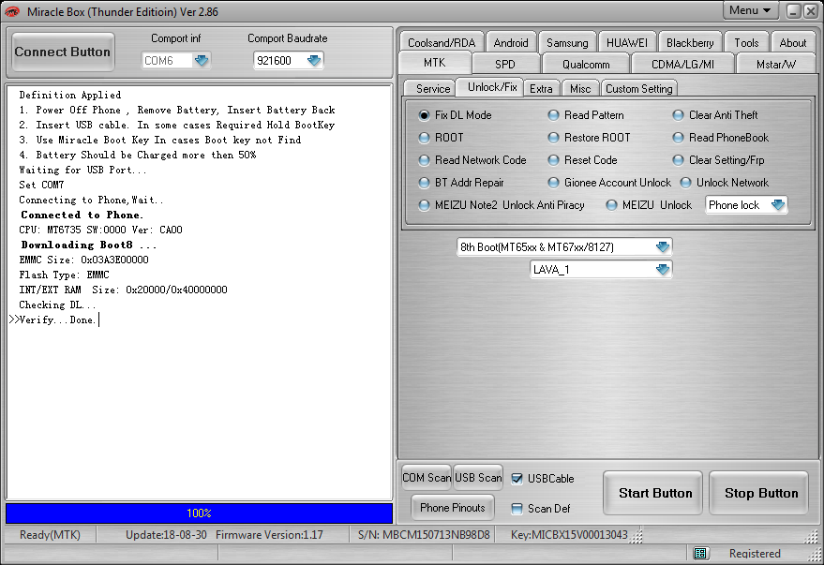This screenshot has height=565, width=824.
Task: Click the Miracle Box red logo icon
Action: click(12, 11)
